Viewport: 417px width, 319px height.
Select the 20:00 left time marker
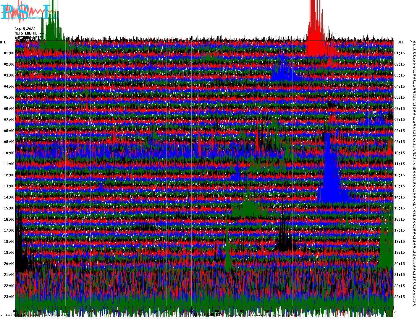tap(9, 264)
